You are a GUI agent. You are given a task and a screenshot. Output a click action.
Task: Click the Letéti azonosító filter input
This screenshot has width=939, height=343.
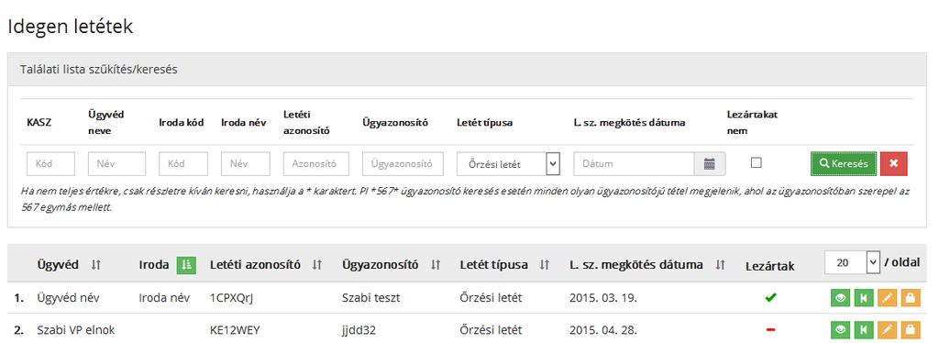coord(316,164)
